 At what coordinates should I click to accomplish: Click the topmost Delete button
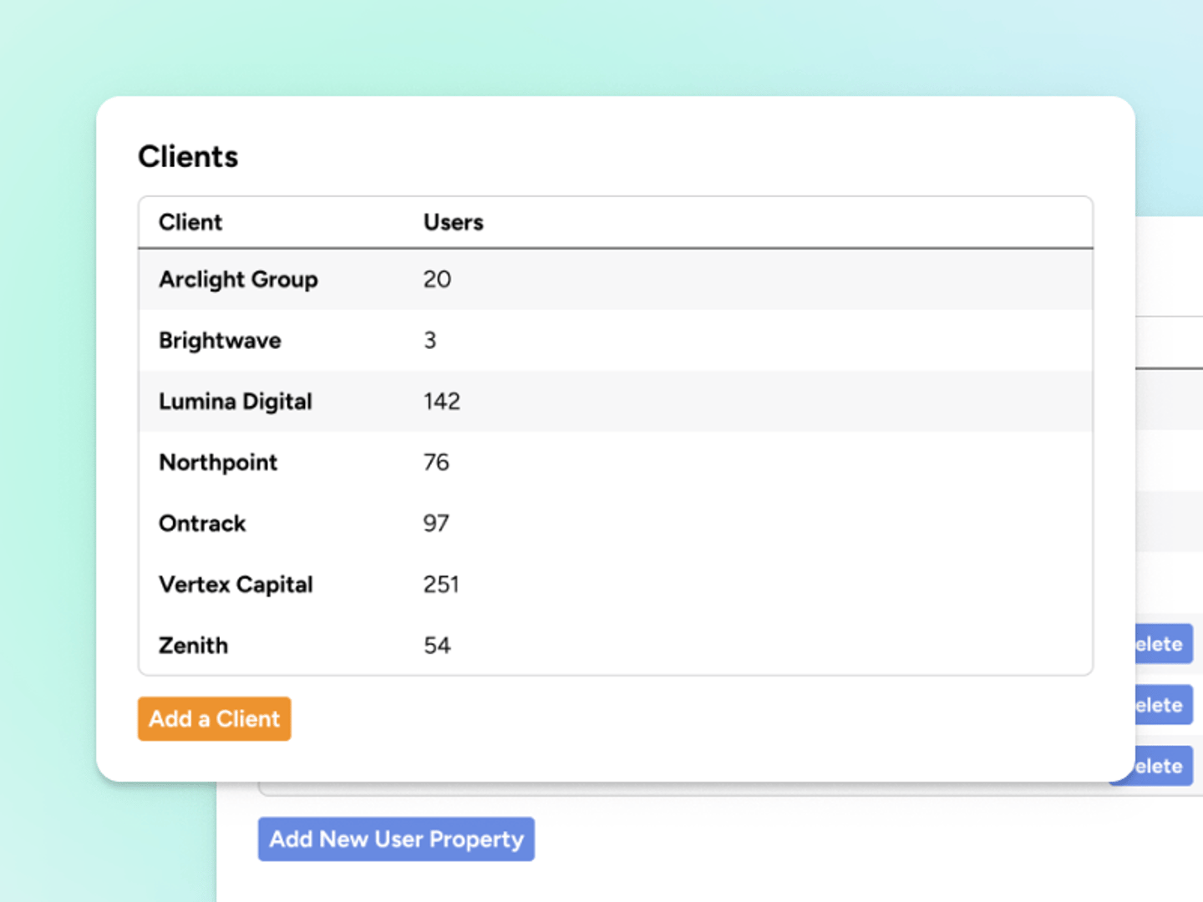point(1163,644)
